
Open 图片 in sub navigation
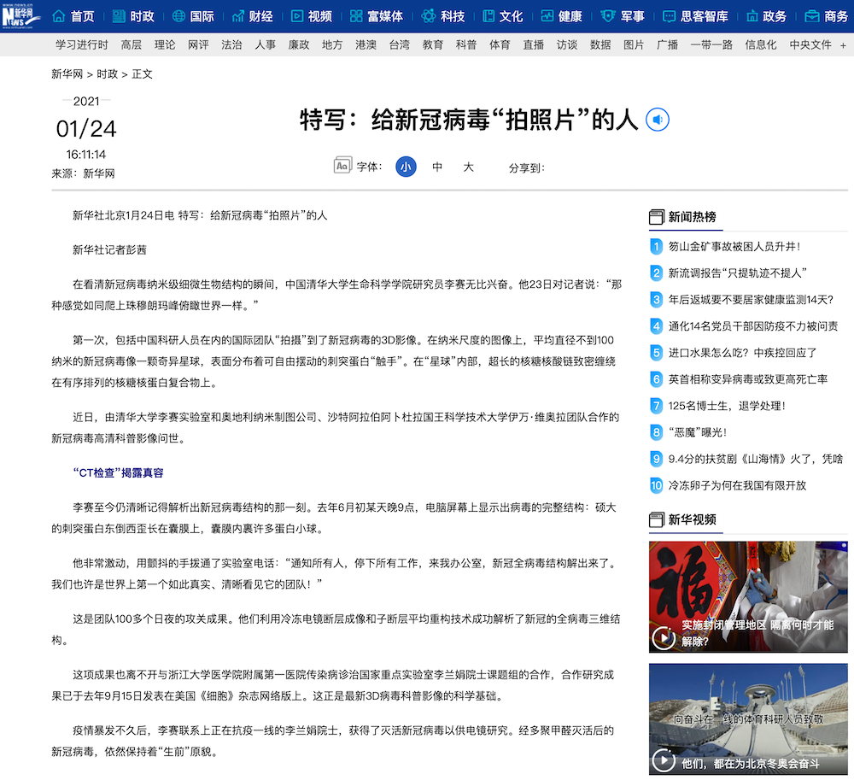click(x=634, y=44)
